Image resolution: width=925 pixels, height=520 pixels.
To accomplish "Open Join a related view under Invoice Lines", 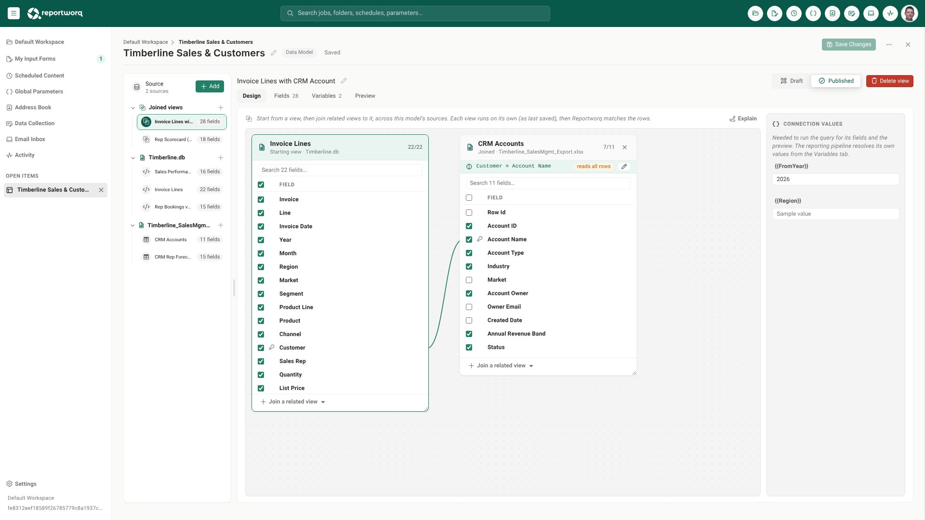I will click(293, 402).
